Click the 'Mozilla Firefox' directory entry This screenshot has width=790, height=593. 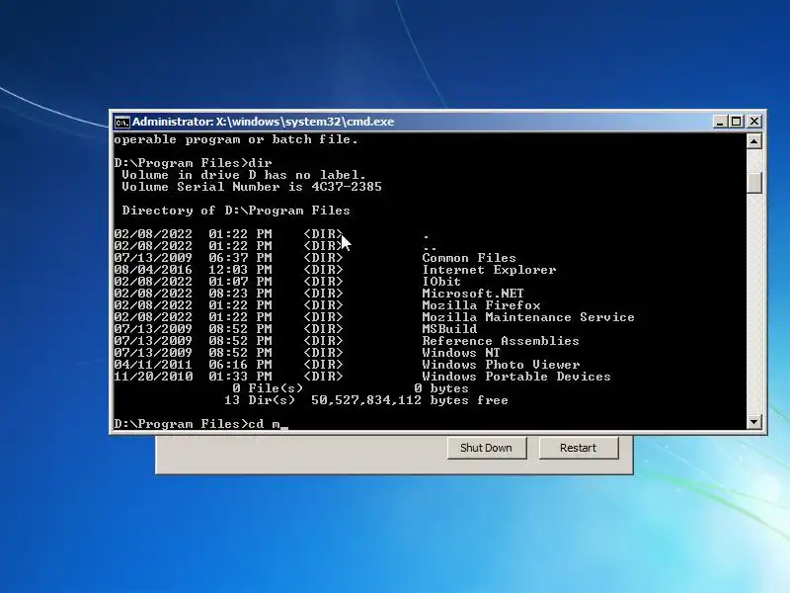pos(481,305)
